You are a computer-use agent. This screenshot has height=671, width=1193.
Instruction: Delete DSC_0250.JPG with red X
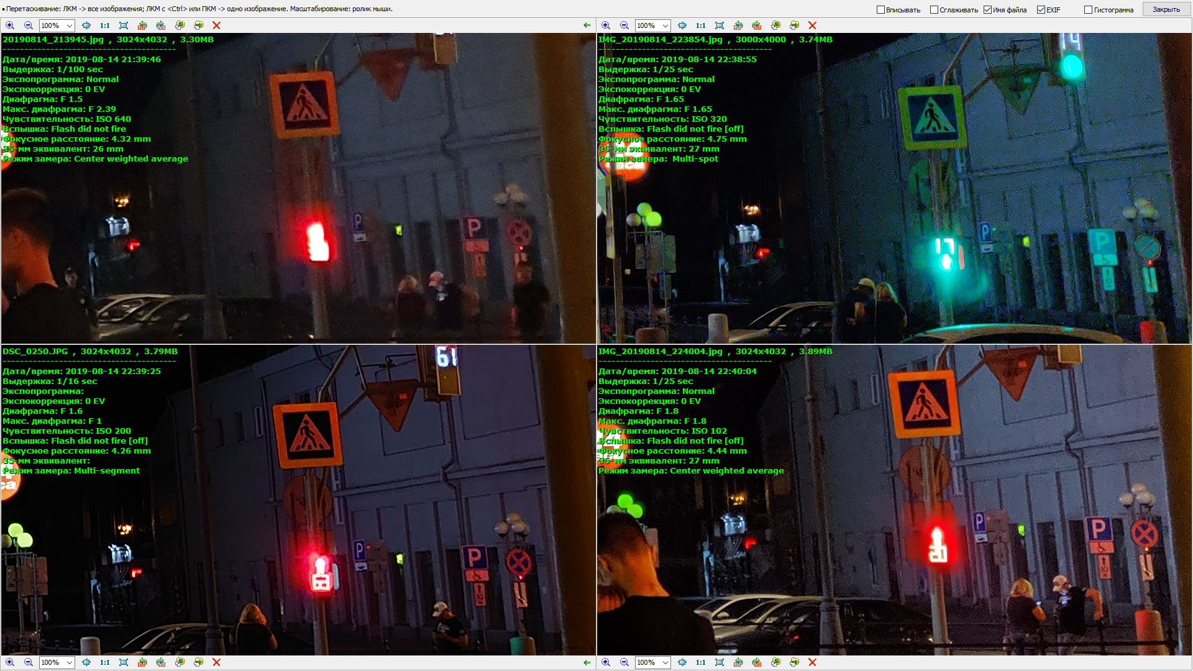[x=216, y=662]
